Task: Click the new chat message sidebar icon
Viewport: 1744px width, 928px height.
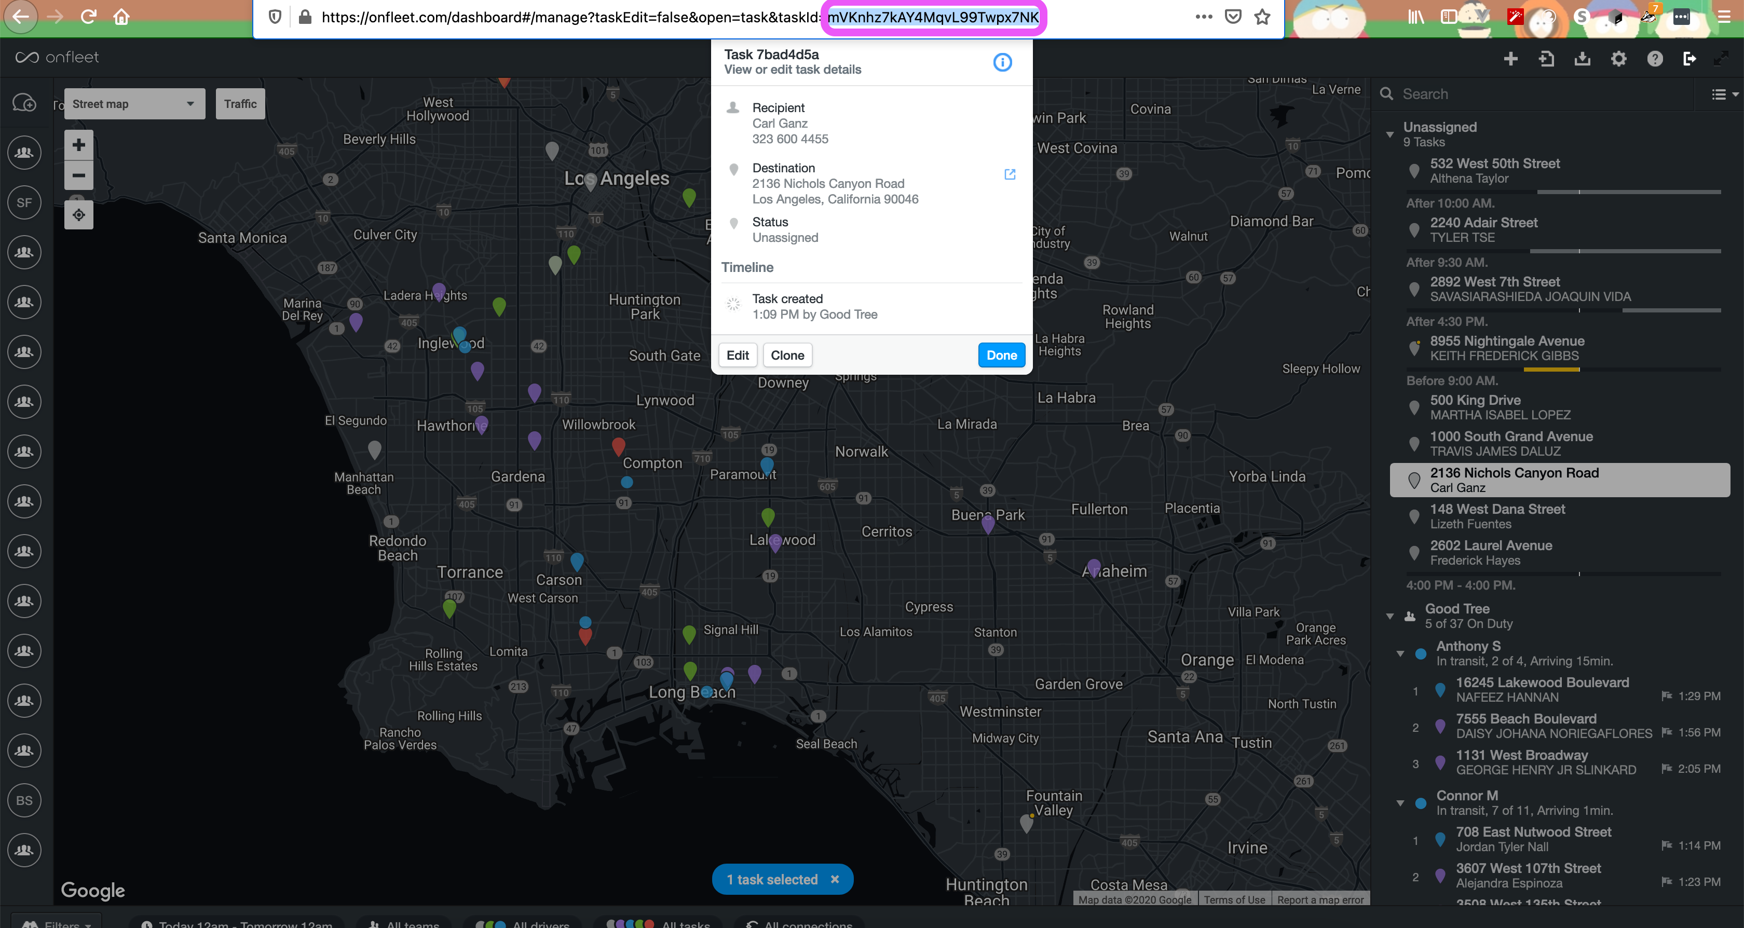Action: [24, 103]
